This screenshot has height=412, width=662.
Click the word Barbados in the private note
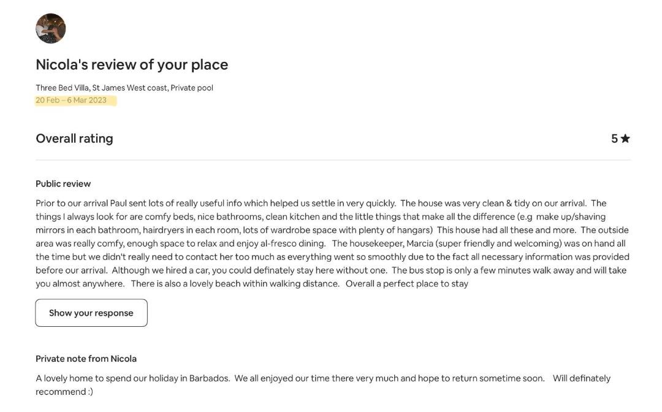pos(209,378)
